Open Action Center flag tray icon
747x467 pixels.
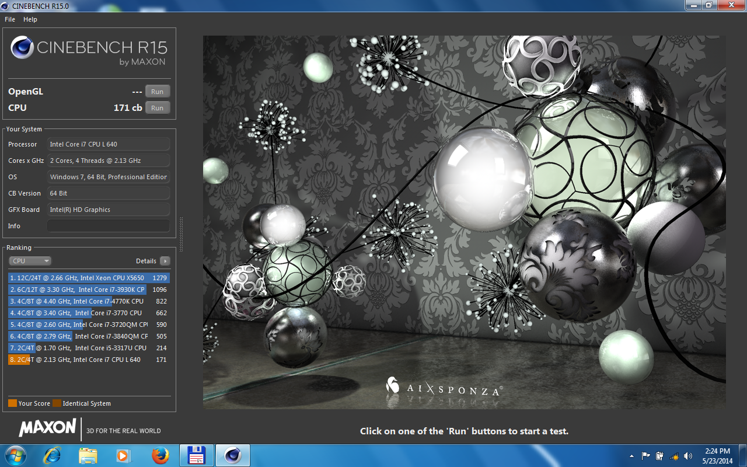pos(646,456)
